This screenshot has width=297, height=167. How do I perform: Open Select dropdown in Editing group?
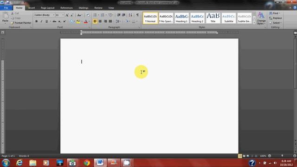tap(275, 23)
